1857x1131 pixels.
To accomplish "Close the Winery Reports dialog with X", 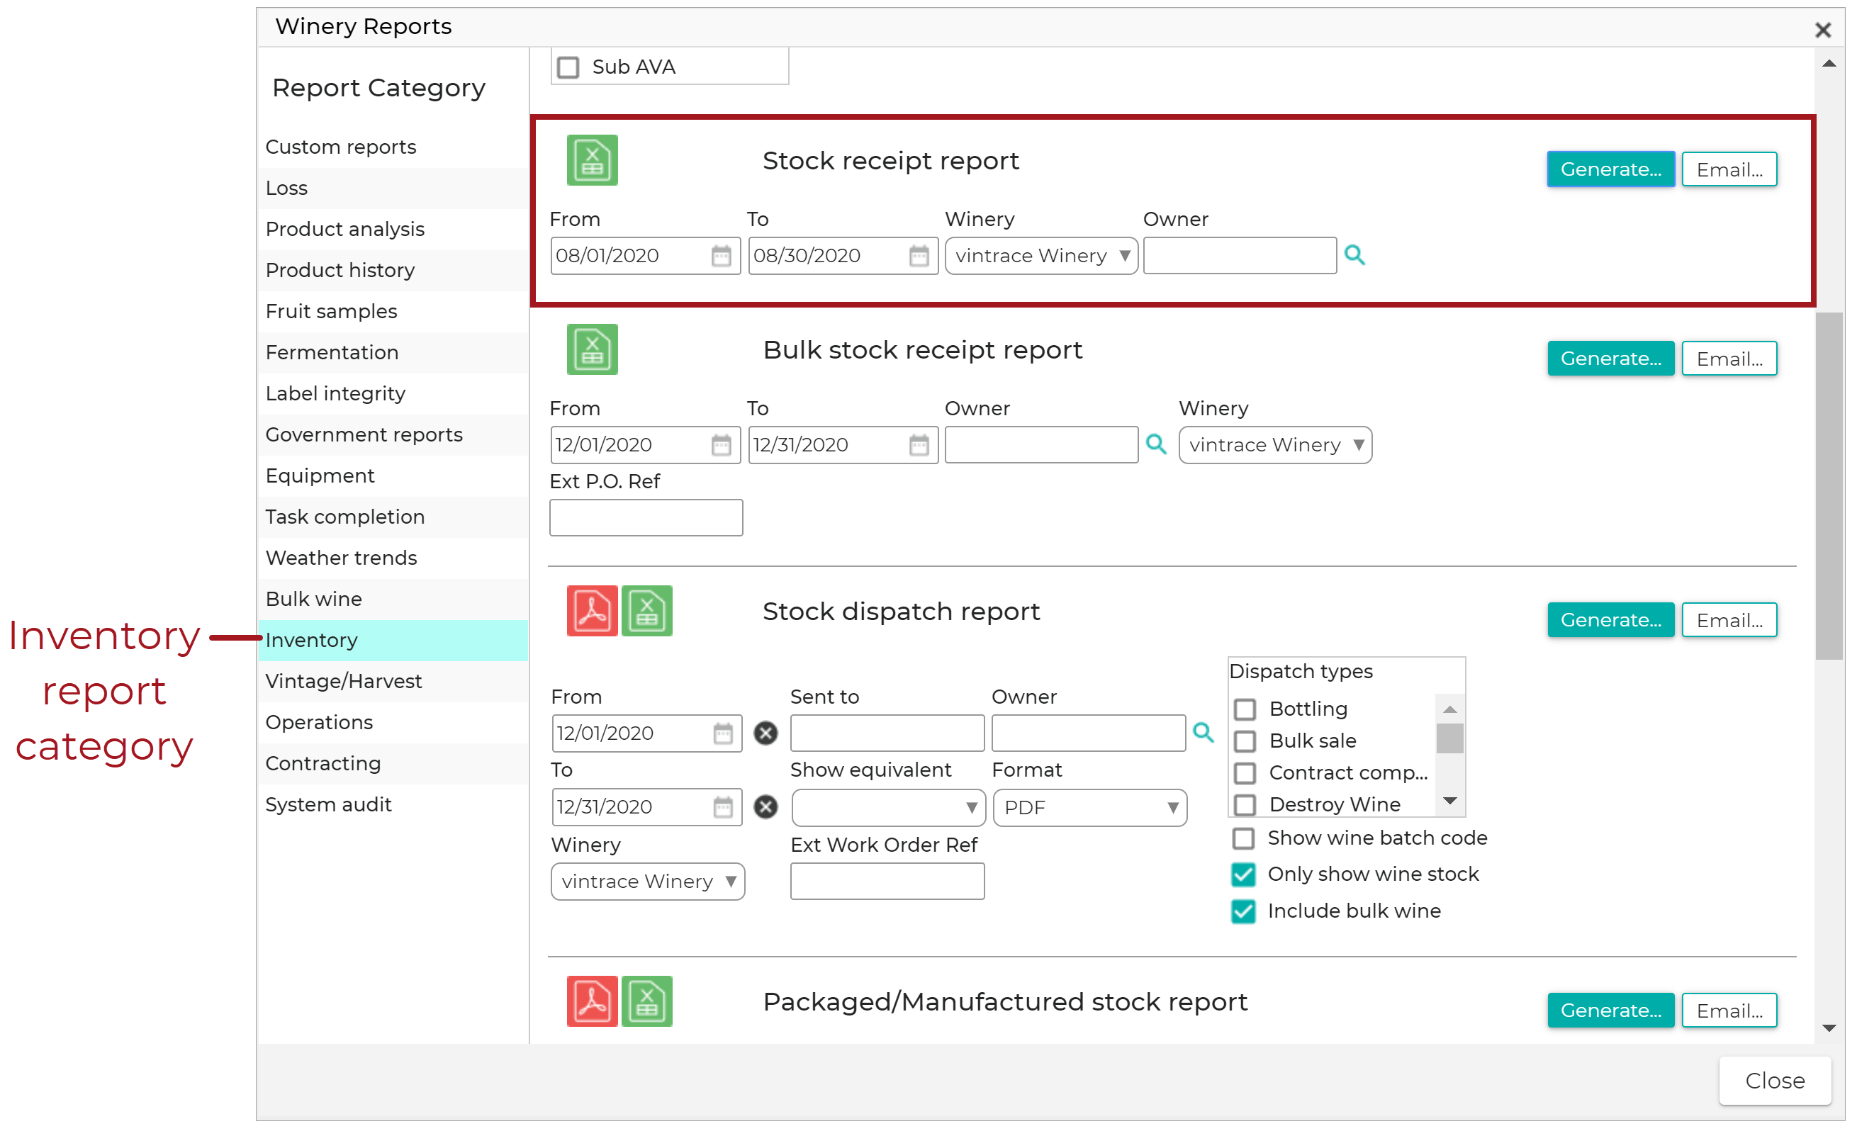I will click(x=1822, y=30).
